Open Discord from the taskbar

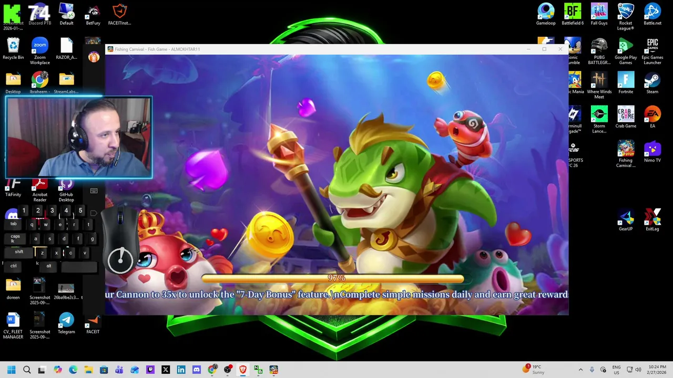(197, 370)
